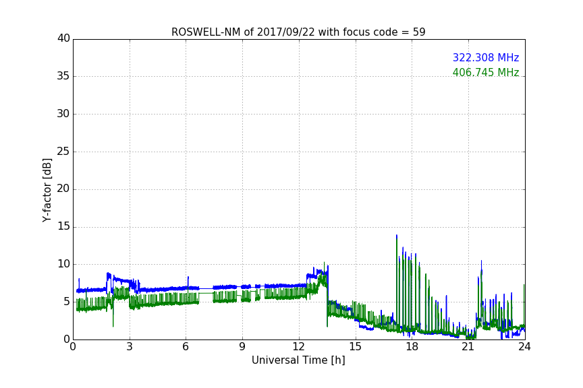Image resolution: width=583 pixels, height=388 pixels.
Task: Click the 24 tick on the time axis
Action: click(524, 347)
